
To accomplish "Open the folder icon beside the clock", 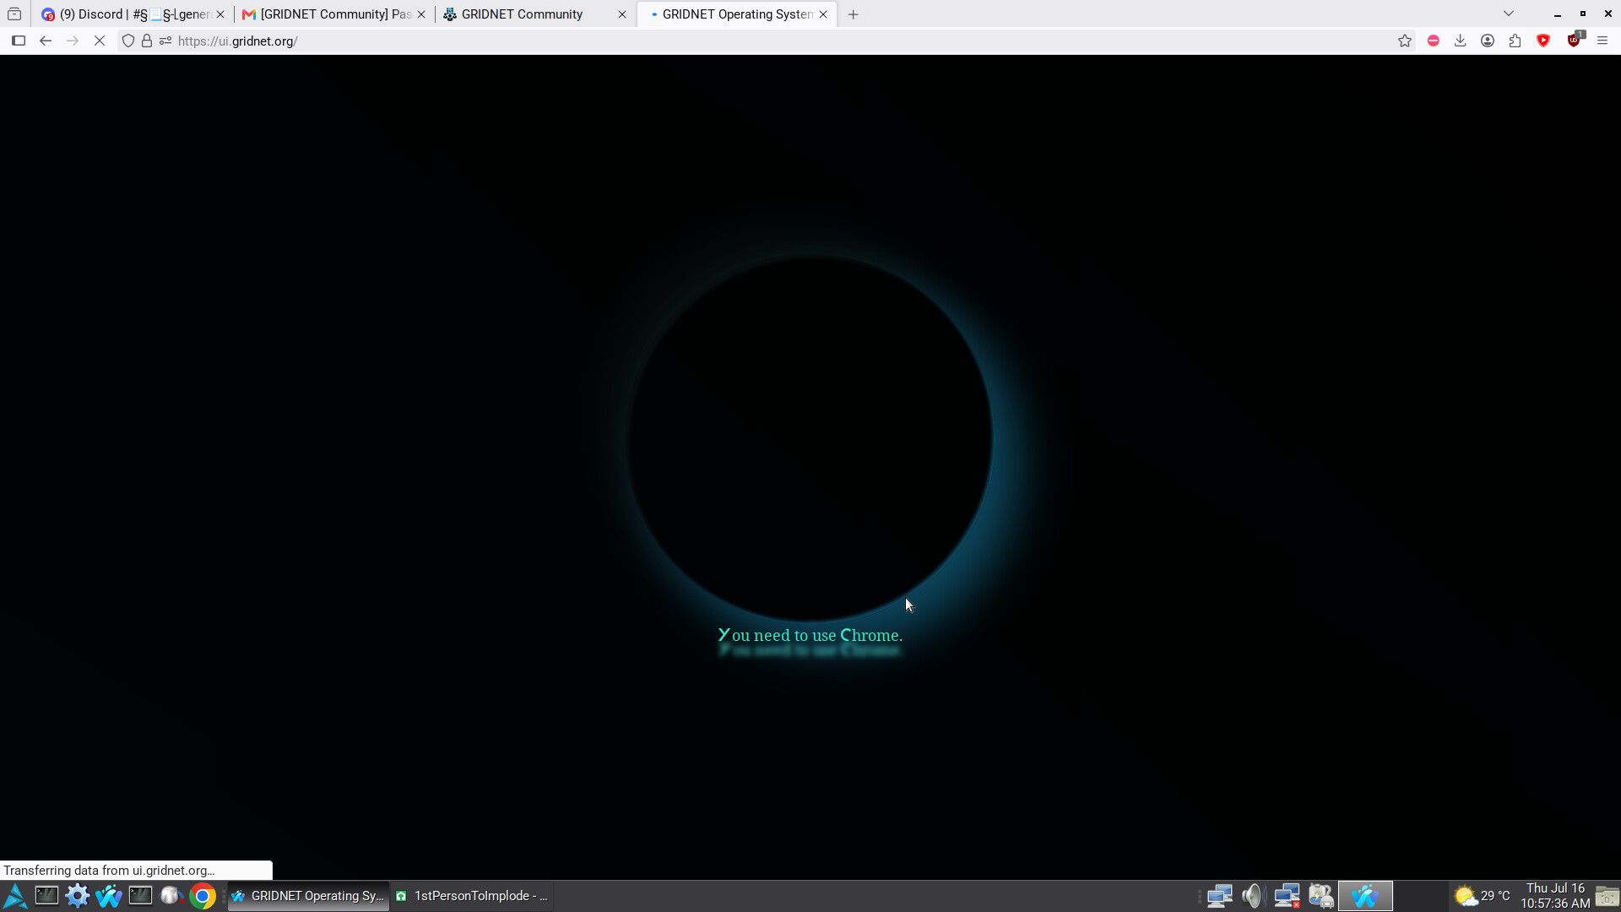I will (1607, 896).
